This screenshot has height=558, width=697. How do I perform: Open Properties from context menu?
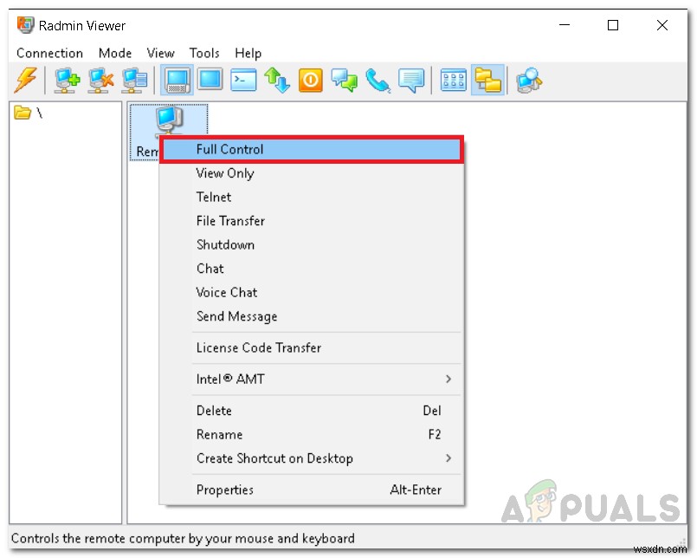(x=311, y=490)
